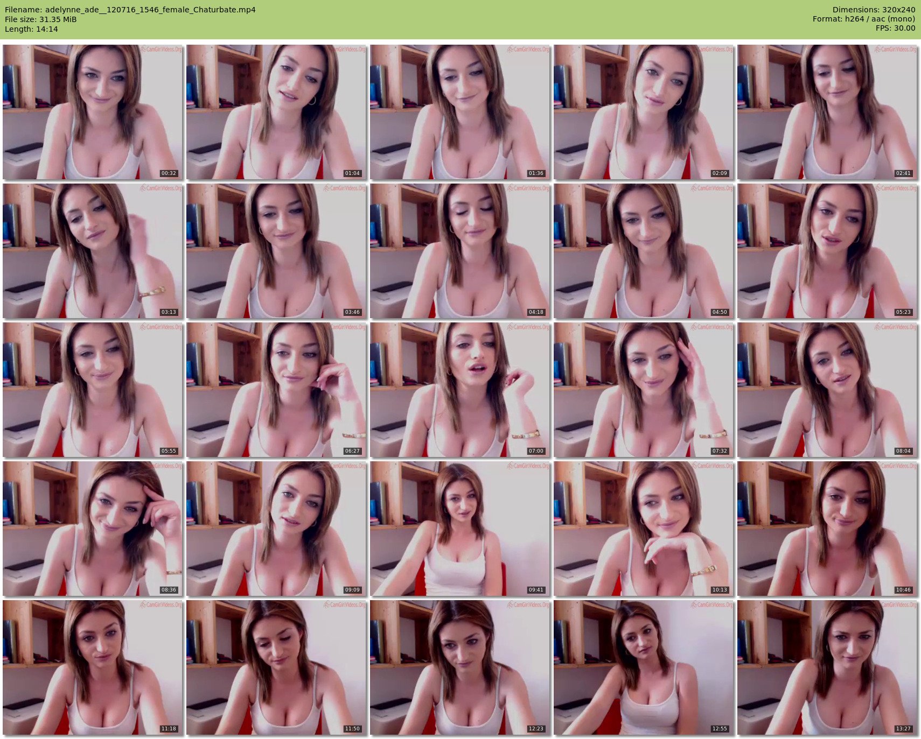Image resolution: width=921 pixels, height=739 pixels.
Task: Click the frame labeled 08:04
Action: (827, 390)
